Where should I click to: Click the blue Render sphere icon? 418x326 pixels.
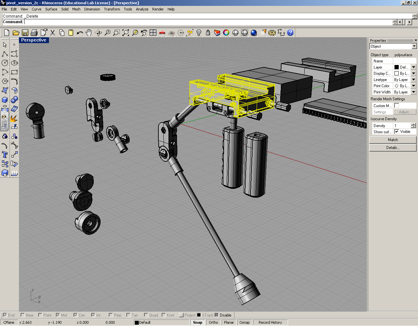click(254, 33)
